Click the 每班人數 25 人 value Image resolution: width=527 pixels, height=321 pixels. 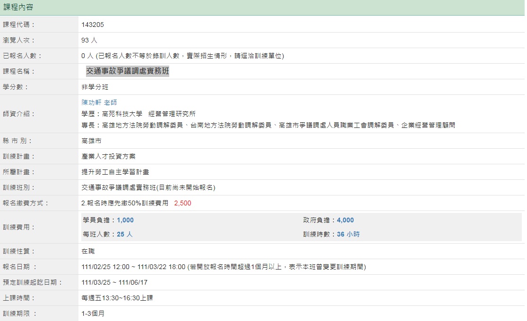tap(125, 234)
